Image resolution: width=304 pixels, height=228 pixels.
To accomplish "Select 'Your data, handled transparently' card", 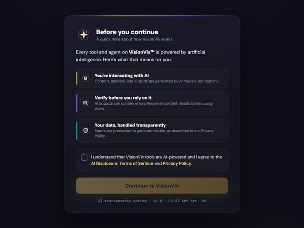I will point(152,130).
